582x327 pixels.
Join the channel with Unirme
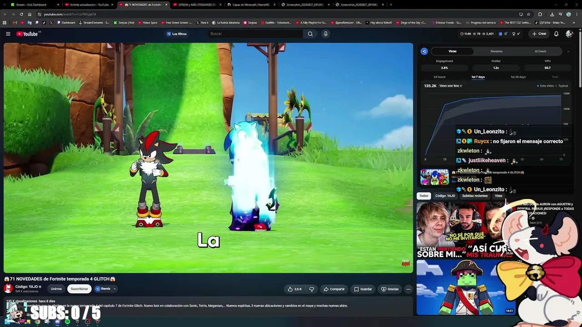coord(56,289)
